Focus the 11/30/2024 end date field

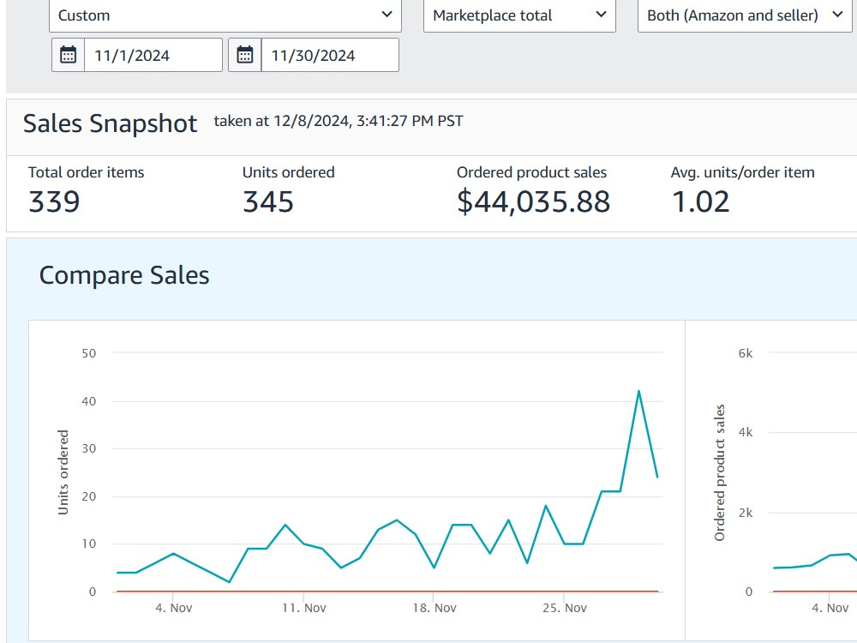pos(330,55)
